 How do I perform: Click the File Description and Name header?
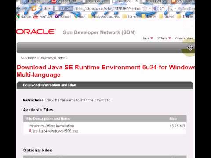click(48, 118)
